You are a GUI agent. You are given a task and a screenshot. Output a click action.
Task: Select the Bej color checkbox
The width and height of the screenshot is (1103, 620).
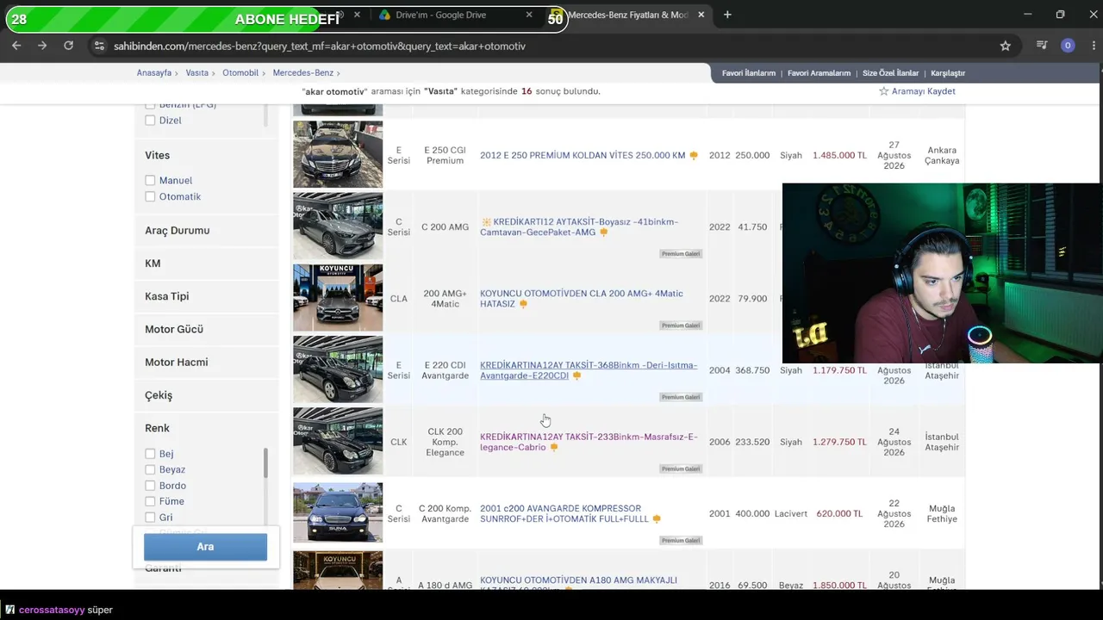(150, 454)
